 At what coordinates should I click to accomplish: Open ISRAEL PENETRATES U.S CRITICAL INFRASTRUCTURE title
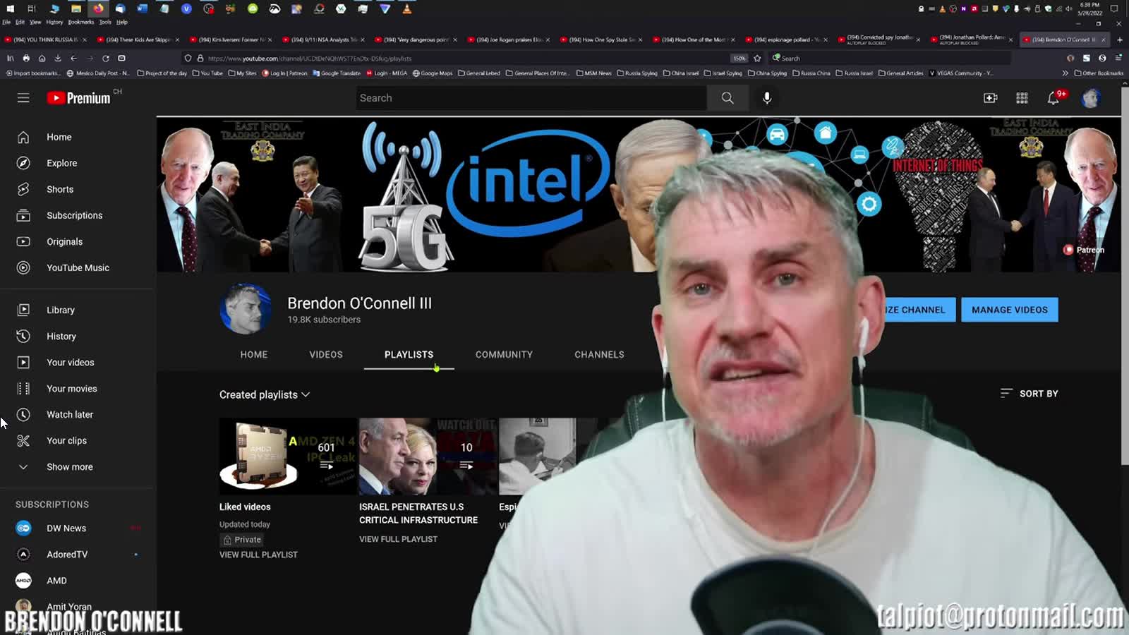[418, 513]
